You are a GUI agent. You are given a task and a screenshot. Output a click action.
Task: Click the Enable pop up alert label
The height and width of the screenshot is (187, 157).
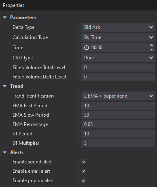33,180
